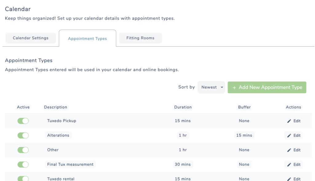Open the Fitting Rooms tab
This screenshot has width=315, height=181.
140,38
